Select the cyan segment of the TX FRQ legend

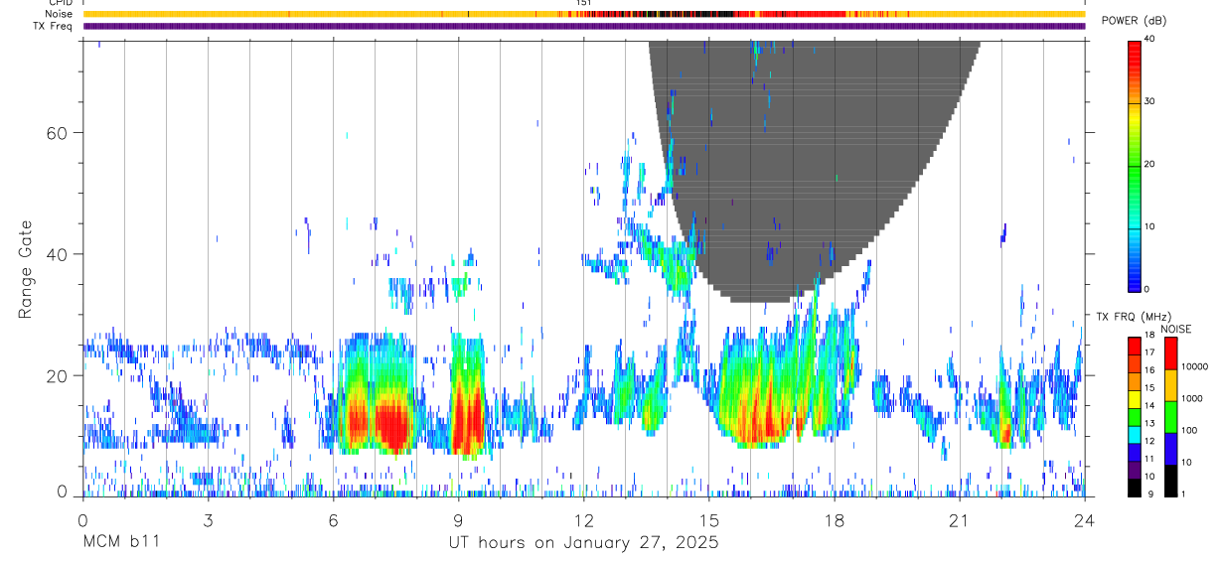(1135, 434)
